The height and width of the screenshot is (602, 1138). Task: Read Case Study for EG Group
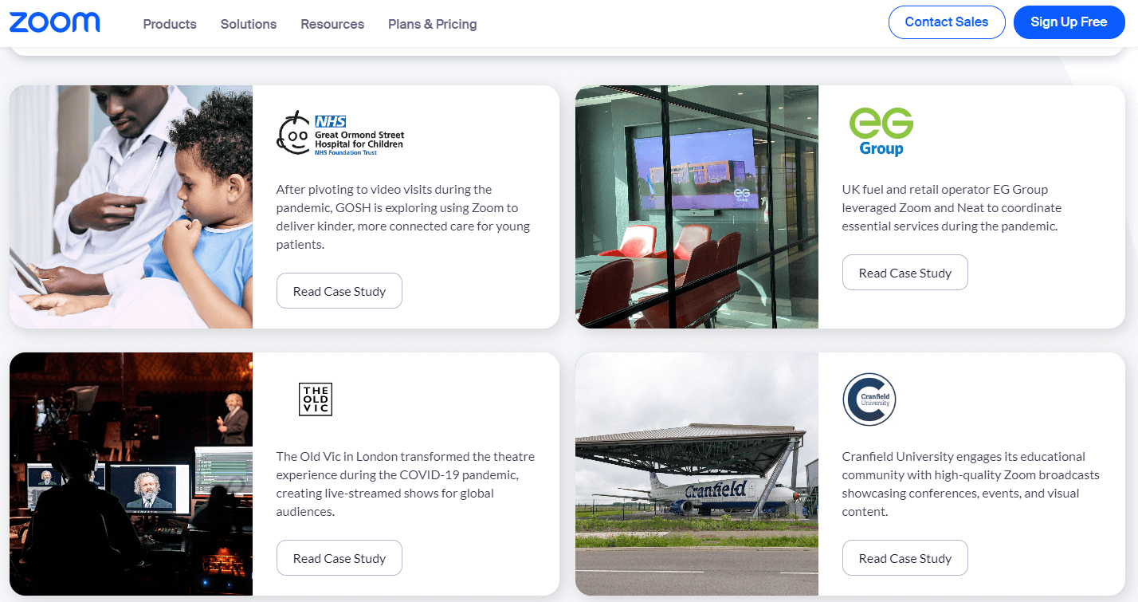coord(905,273)
